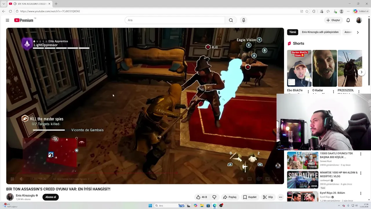
Task: Open the Edge extensions puzzle icon
Action: 314,11
